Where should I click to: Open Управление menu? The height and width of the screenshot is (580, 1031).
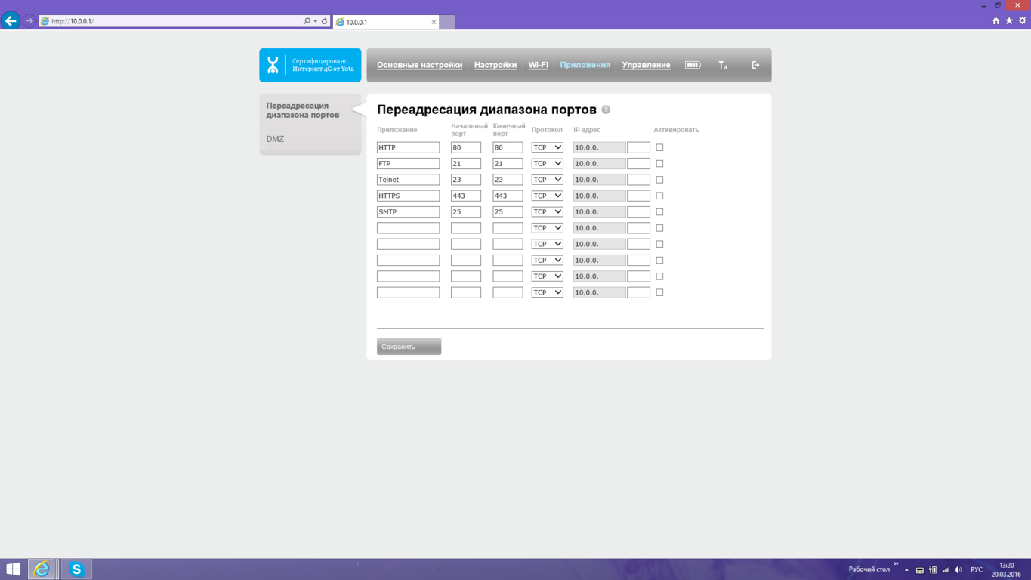click(x=646, y=65)
